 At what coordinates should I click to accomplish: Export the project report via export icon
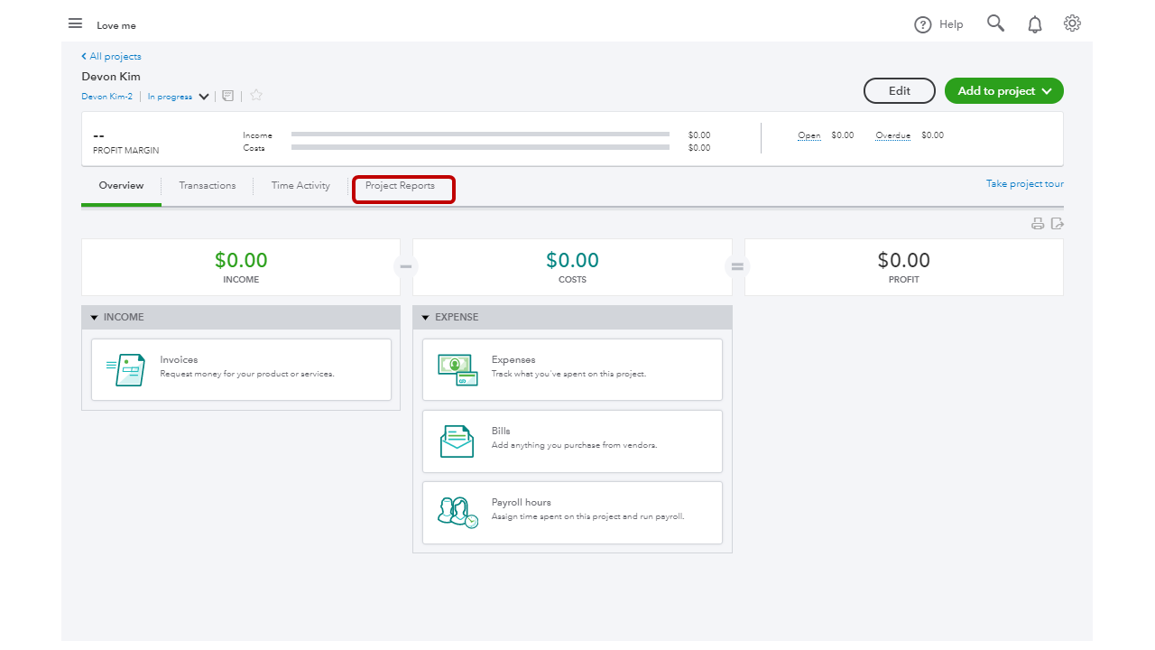(1058, 223)
